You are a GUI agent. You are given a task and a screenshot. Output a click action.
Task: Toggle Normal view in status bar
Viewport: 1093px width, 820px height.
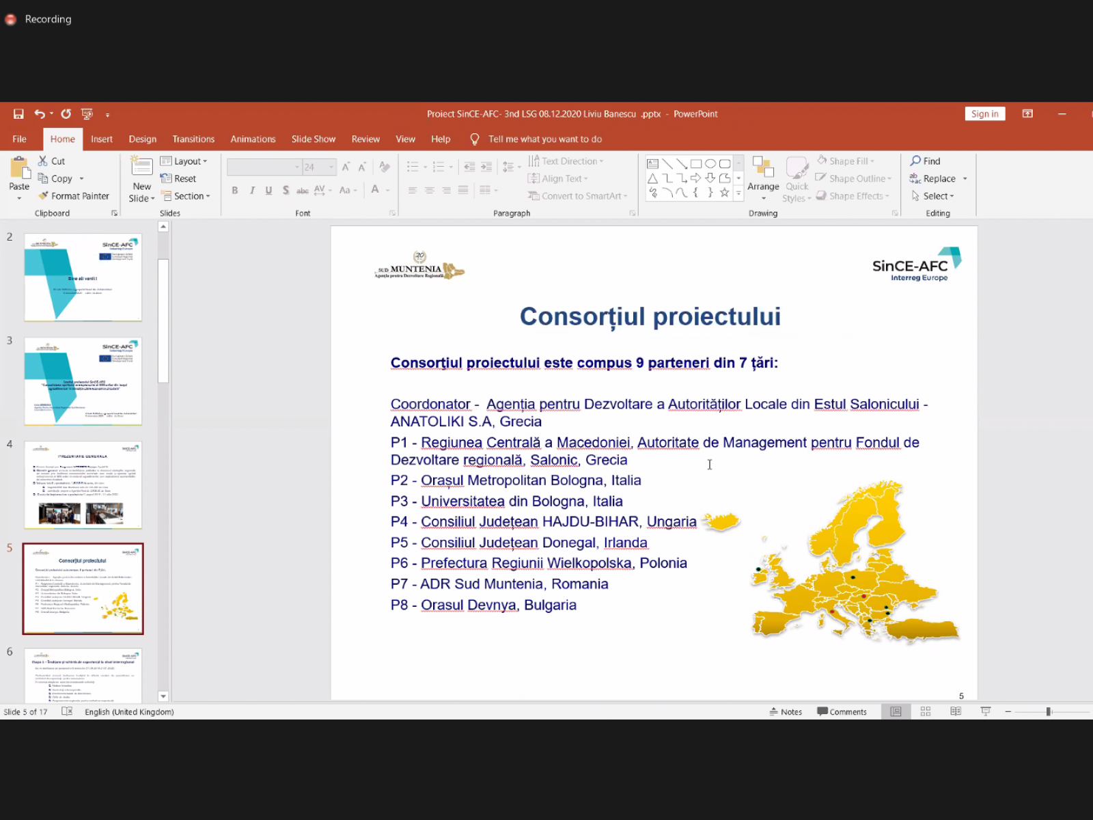(x=896, y=711)
